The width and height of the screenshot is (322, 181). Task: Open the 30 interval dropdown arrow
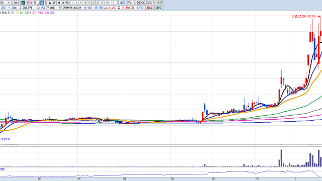click(x=111, y=3)
